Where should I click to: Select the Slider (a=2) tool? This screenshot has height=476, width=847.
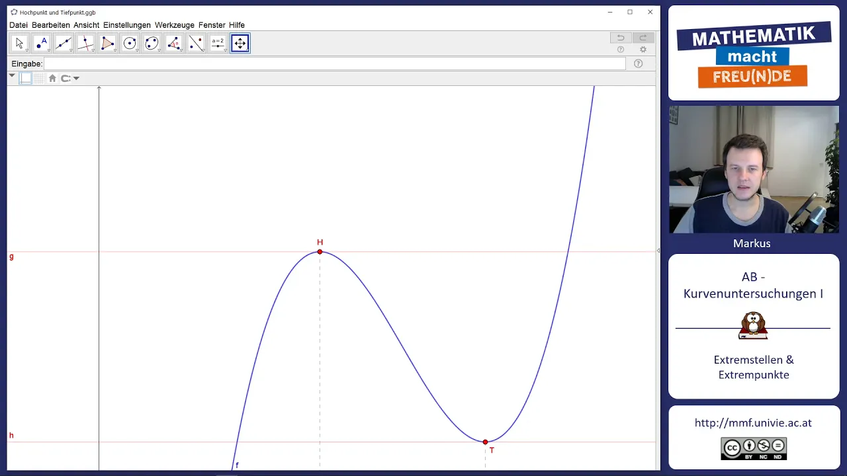pyautogui.click(x=218, y=44)
